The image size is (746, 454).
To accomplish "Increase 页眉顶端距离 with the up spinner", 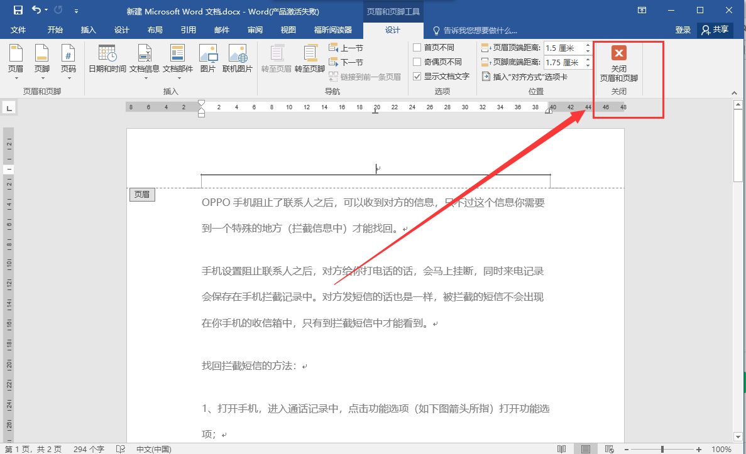I will click(x=588, y=45).
